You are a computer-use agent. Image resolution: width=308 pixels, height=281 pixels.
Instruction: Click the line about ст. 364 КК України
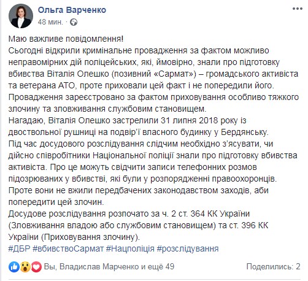point(129,214)
